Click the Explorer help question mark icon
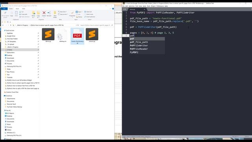 click(x=113, y=9)
